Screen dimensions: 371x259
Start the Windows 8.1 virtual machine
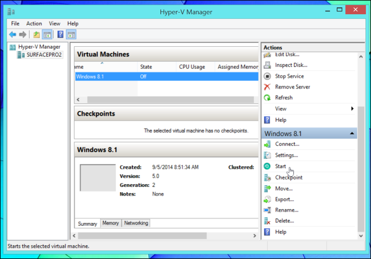tap(280, 166)
